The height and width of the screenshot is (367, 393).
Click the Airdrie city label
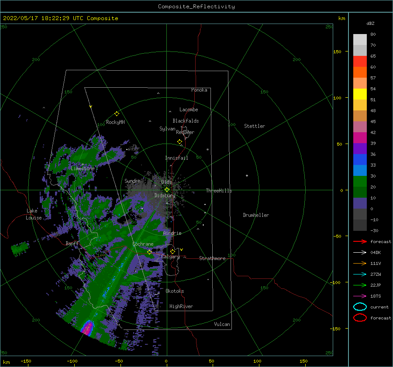click(x=172, y=233)
